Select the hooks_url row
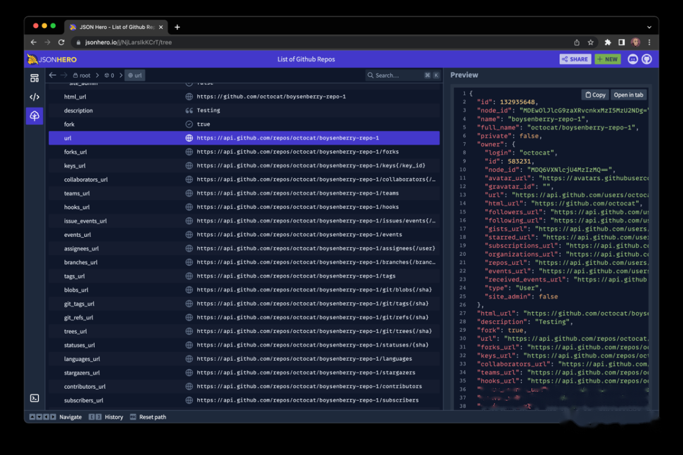 tap(244, 207)
